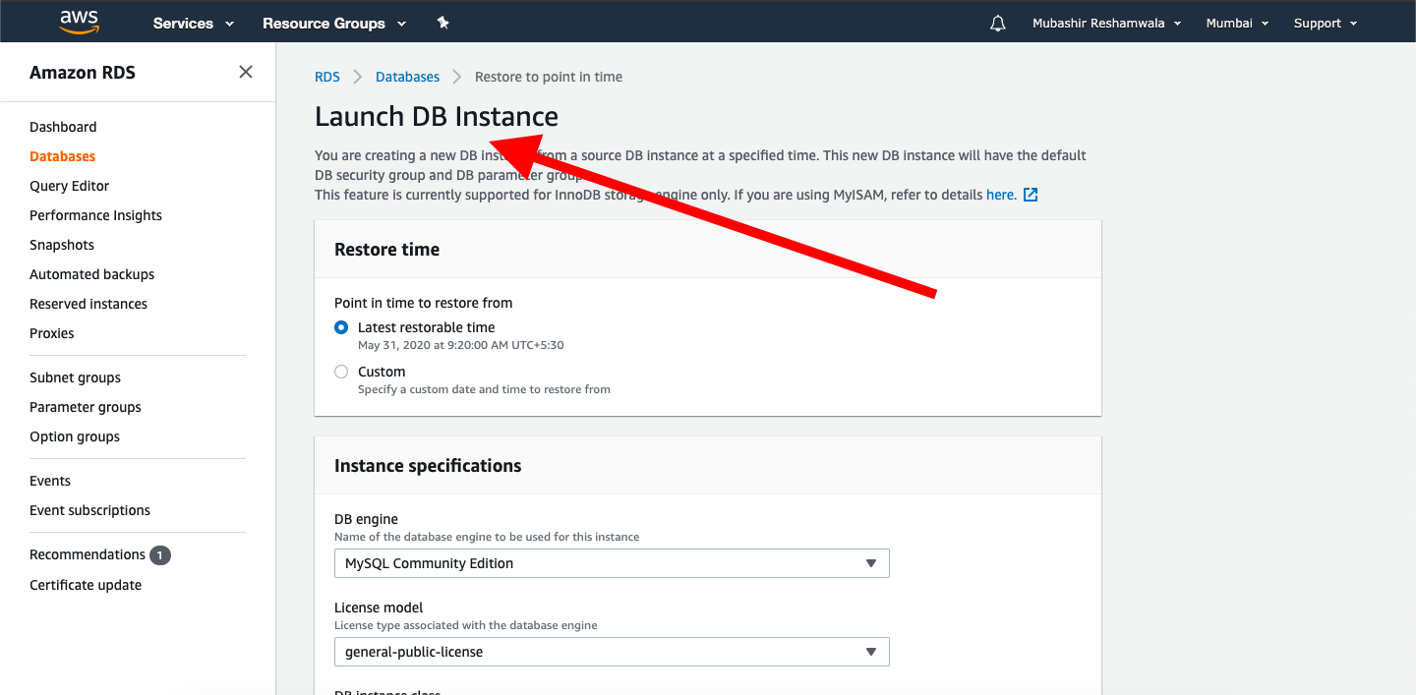Viewport: 1416px width, 695px height.
Task: Click the Recommendations count badge
Action: [x=160, y=555]
